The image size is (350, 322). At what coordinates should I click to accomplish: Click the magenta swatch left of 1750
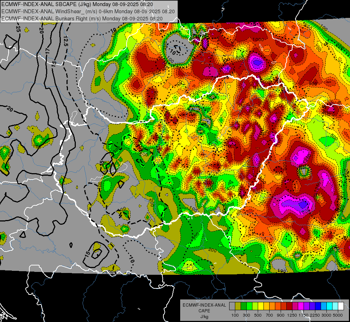301,306
